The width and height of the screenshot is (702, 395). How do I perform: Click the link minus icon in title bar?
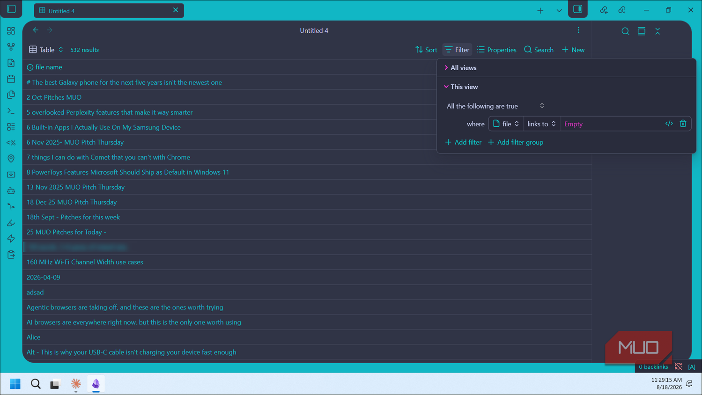(621, 10)
